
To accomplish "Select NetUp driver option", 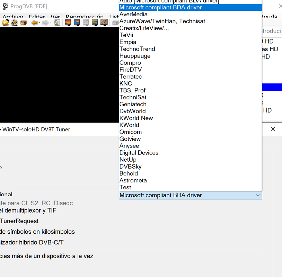I will click(x=191, y=160).
